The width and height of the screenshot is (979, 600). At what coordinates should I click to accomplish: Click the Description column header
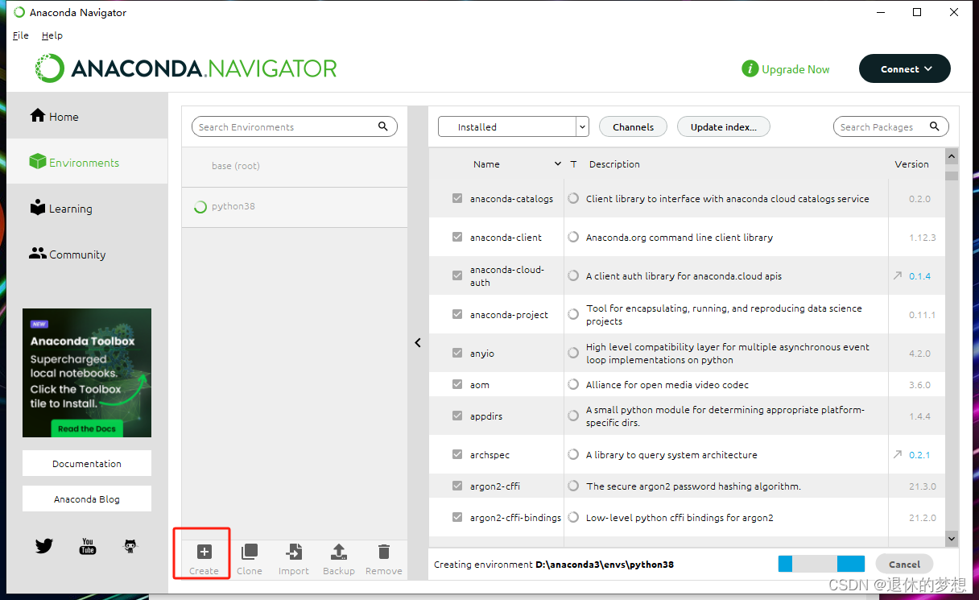click(614, 163)
